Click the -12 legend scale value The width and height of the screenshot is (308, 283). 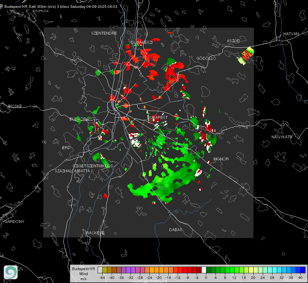coord(177,278)
